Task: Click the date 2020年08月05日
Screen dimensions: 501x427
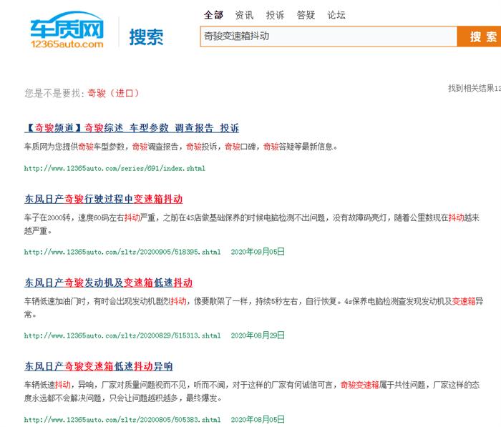Action: (x=258, y=419)
